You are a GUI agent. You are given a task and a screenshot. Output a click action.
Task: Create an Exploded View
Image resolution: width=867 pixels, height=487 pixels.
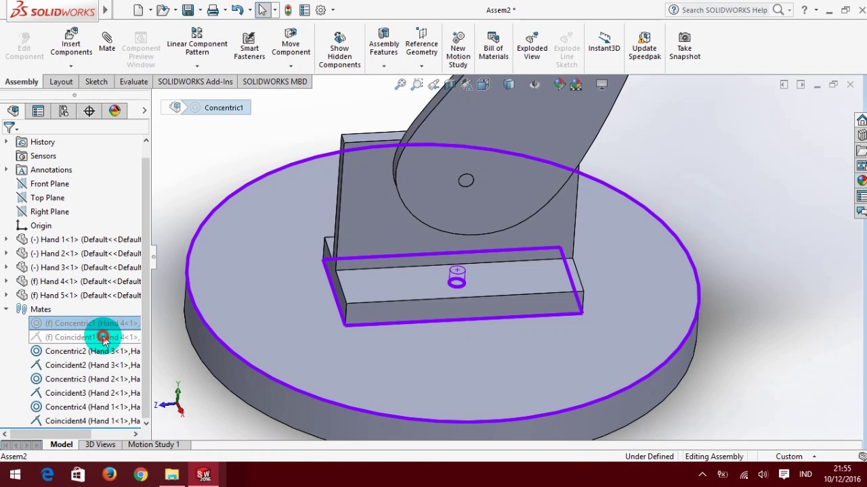click(x=532, y=46)
